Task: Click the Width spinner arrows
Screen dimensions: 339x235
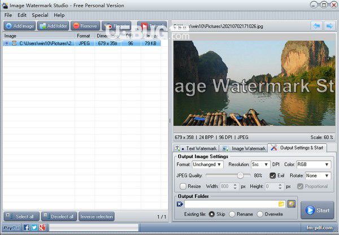Action: 235,186
